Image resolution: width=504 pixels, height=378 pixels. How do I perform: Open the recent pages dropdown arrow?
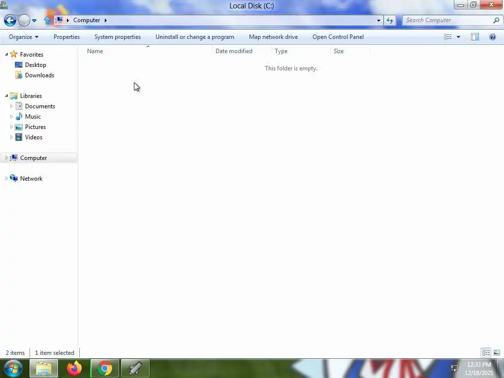34,21
